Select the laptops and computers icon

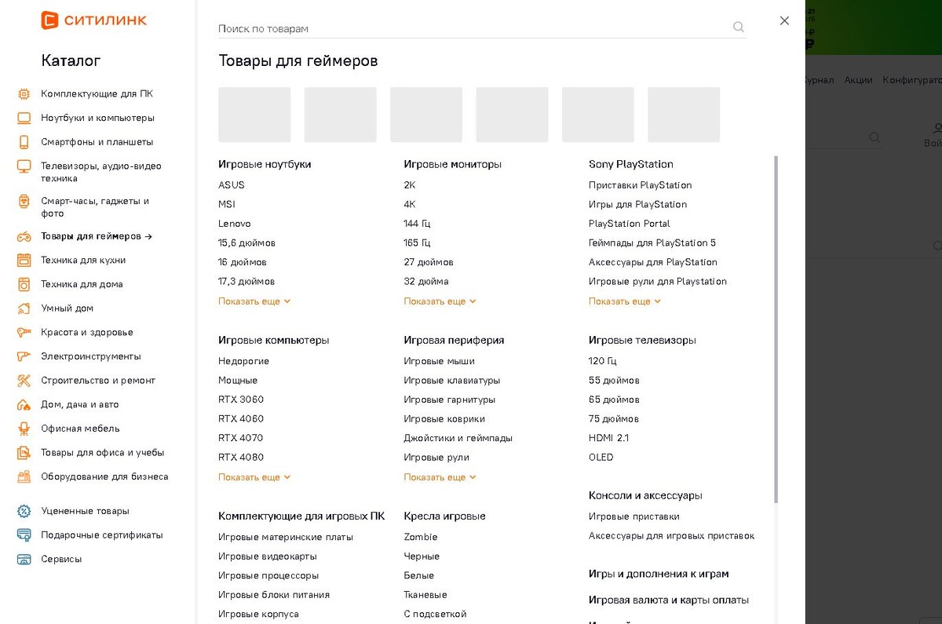(24, 119)
